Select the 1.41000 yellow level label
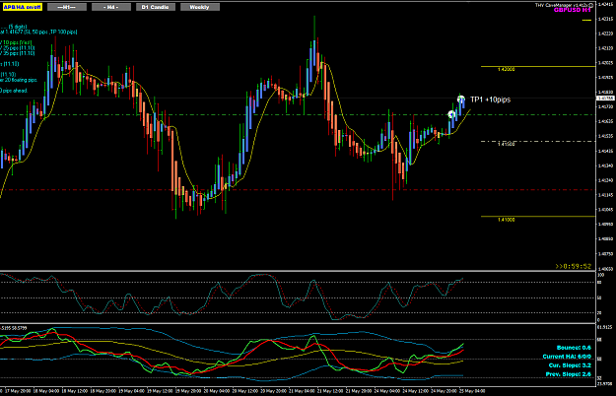Screen dimensions: 616x396 (506, 220)
